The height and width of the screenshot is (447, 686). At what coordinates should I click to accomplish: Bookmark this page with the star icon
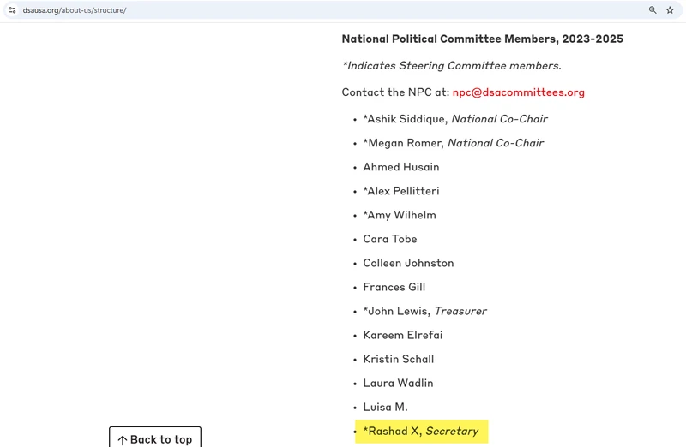670,10
